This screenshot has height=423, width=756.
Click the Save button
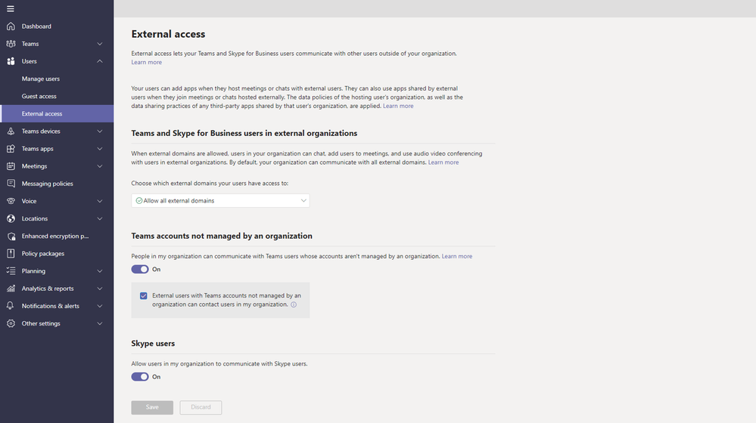pos(152,408)
